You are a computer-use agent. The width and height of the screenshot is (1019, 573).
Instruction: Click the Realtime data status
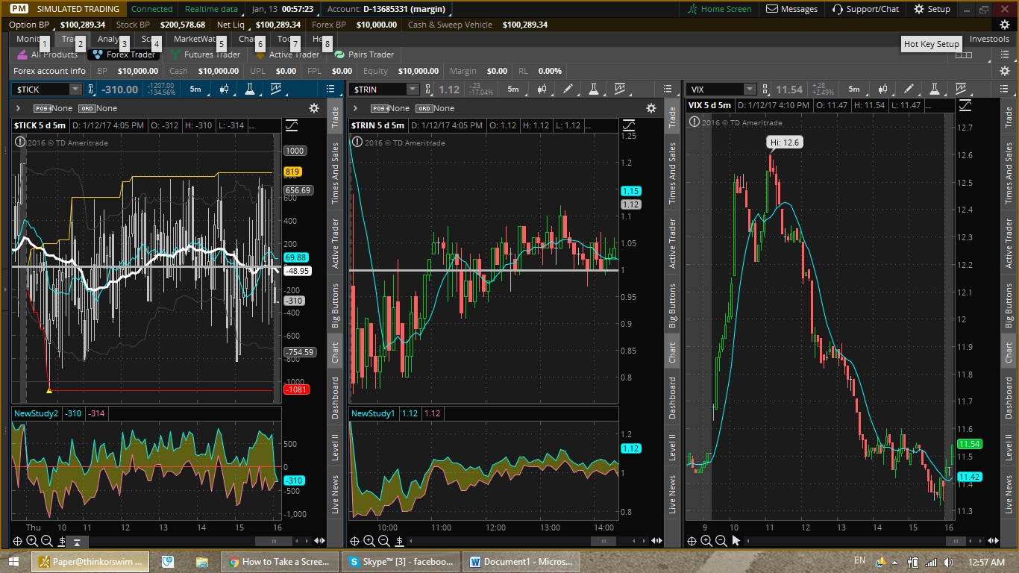tap(211, 9)
